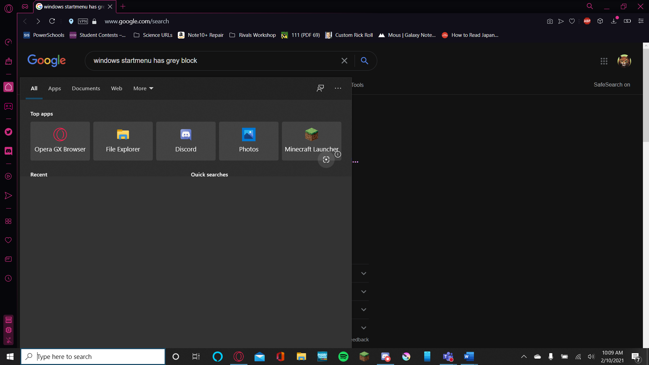The height and width of the screenshot is (365, 649).
Task: Expand the More dropdown in search panel
Action: tap(143, 89)
